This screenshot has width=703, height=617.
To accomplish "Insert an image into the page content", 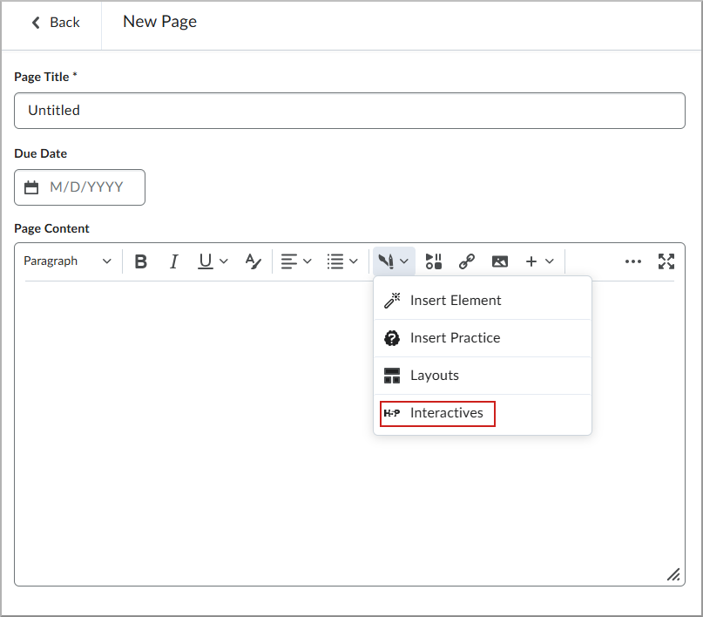I will [500, 261].
